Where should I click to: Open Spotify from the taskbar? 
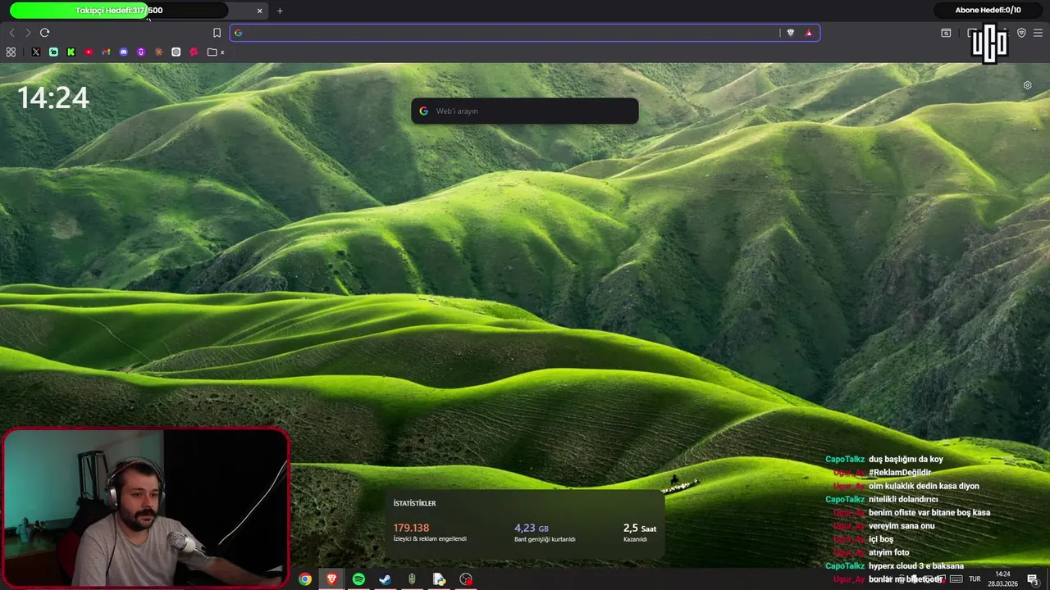coord(358,579)
